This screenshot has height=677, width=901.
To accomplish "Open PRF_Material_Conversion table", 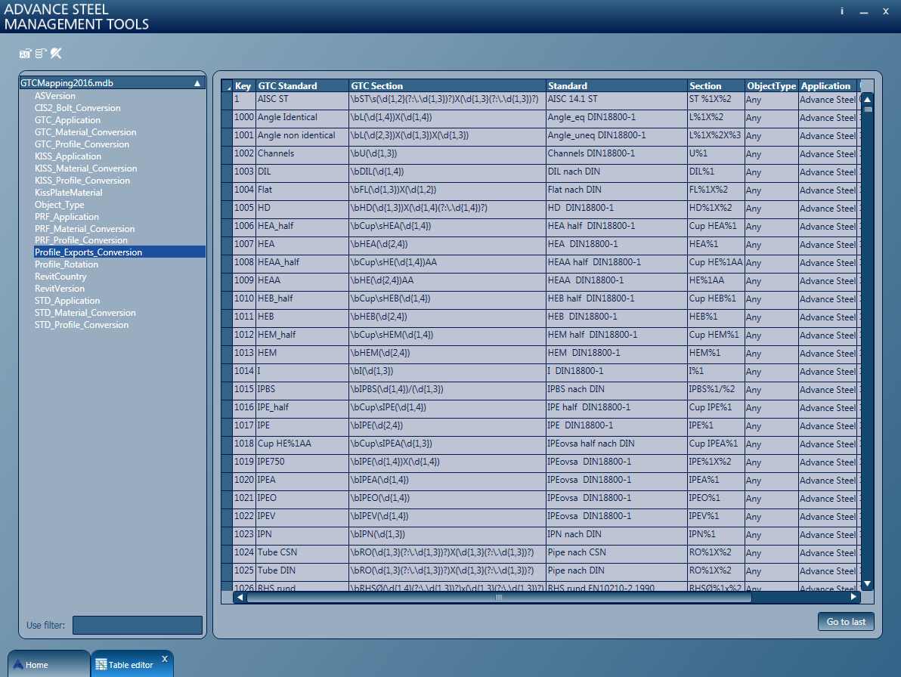I will [x=85, y=228].
